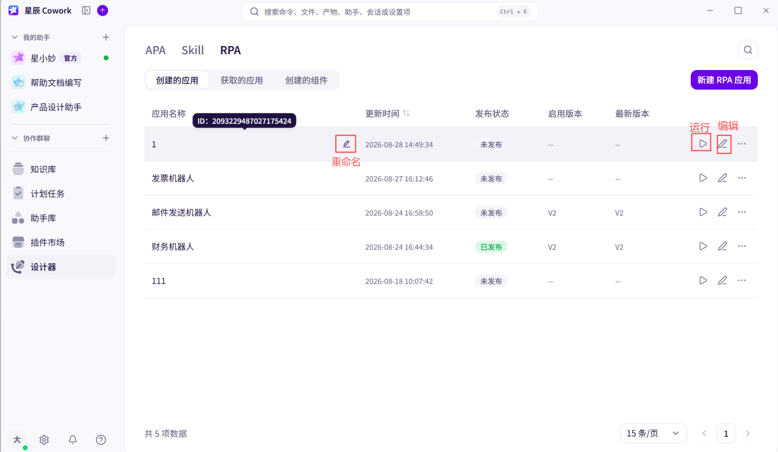
Task: Open 助手库 in sidebar
Action: click(x=61, y=218)
